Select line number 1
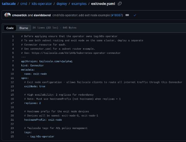Screen dimensions: 186x142 13,36
